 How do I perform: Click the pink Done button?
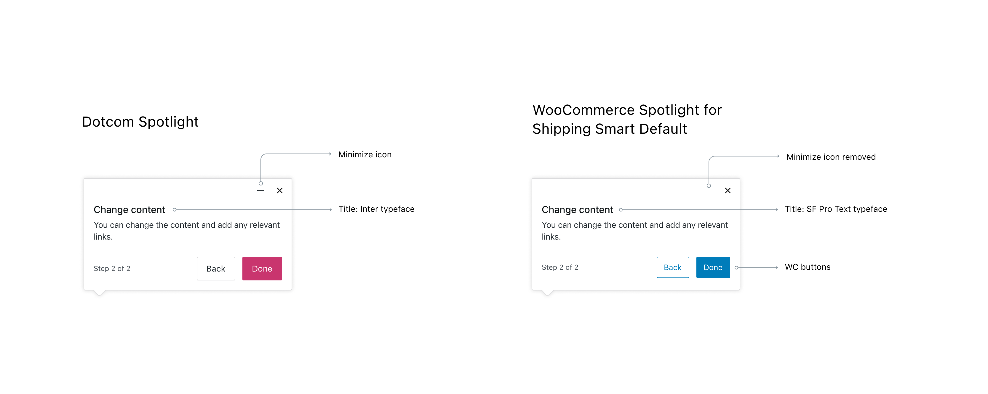[262, 268]
